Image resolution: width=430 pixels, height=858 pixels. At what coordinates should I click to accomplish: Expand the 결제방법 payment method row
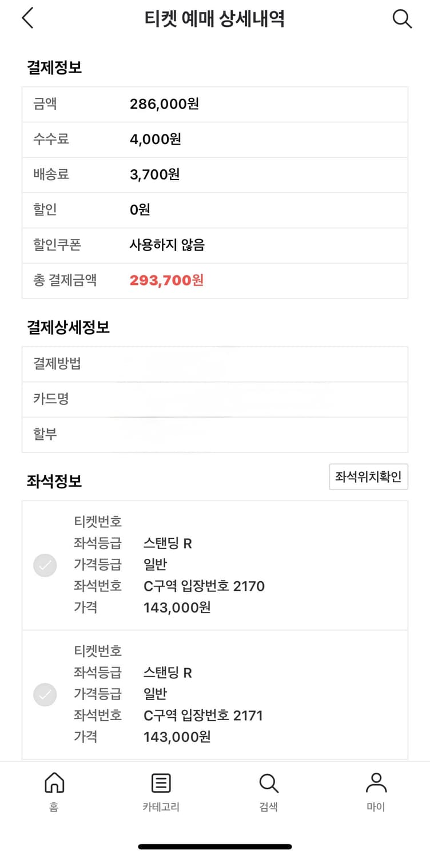point(215,364)
